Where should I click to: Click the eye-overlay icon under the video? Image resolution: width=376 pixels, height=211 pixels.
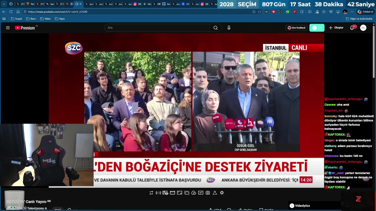coord(165,193)
